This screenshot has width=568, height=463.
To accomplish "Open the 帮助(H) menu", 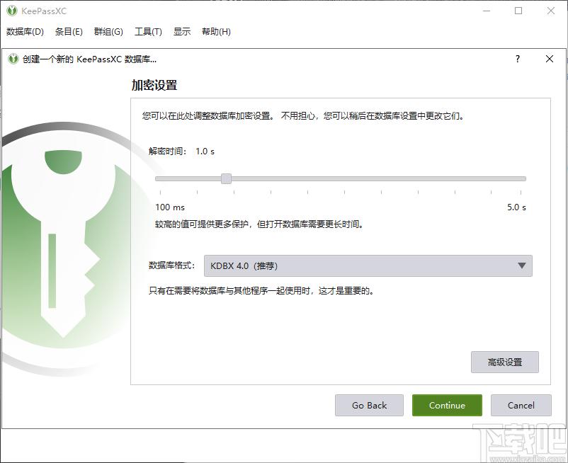I will (216, 32).
